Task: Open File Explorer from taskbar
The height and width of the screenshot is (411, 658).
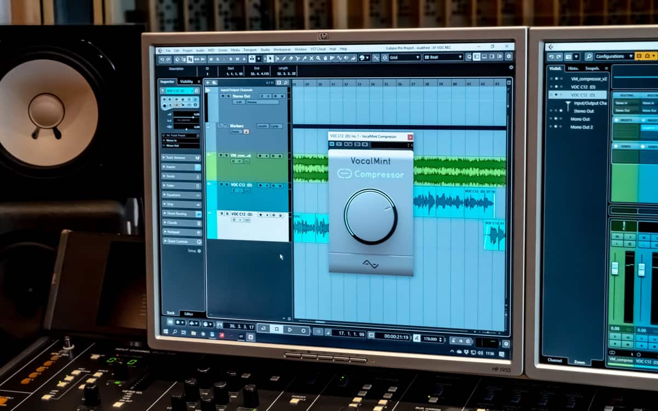Action: [x=194, y=333]
